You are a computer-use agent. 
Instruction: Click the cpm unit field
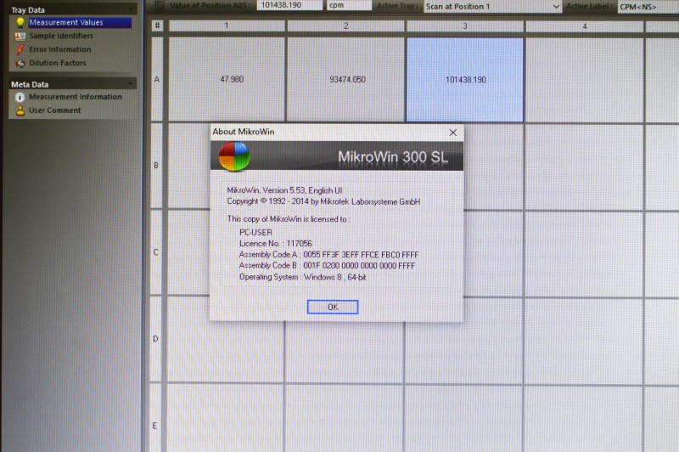click(349, 5)
